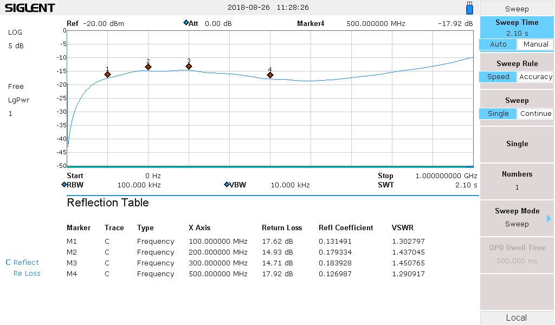The image size is (555, 325).
Task: Click the 0.131491 refl coefficient cell
Action: coord(335,242)
